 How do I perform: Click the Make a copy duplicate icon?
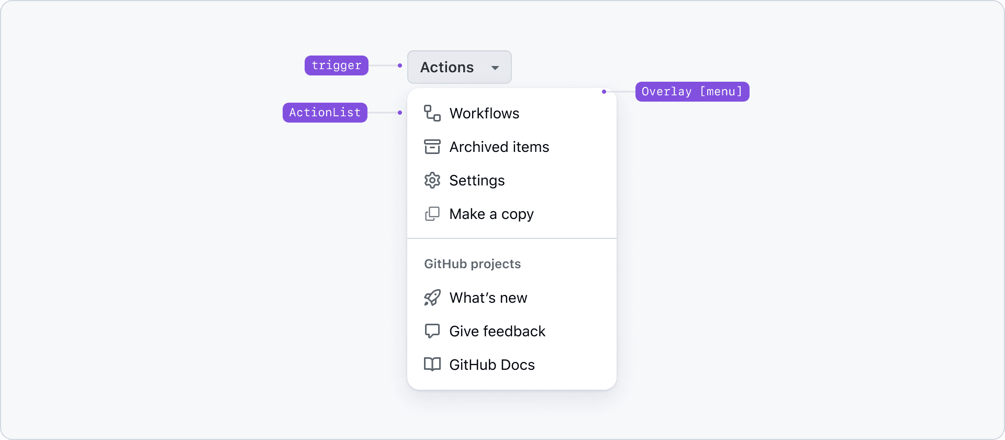(x=432, y=214)
